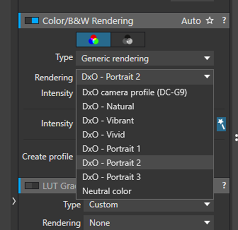Click the favorite star in Color/B&W Rendering
The image size is (238, 230).
coord(209,21)
